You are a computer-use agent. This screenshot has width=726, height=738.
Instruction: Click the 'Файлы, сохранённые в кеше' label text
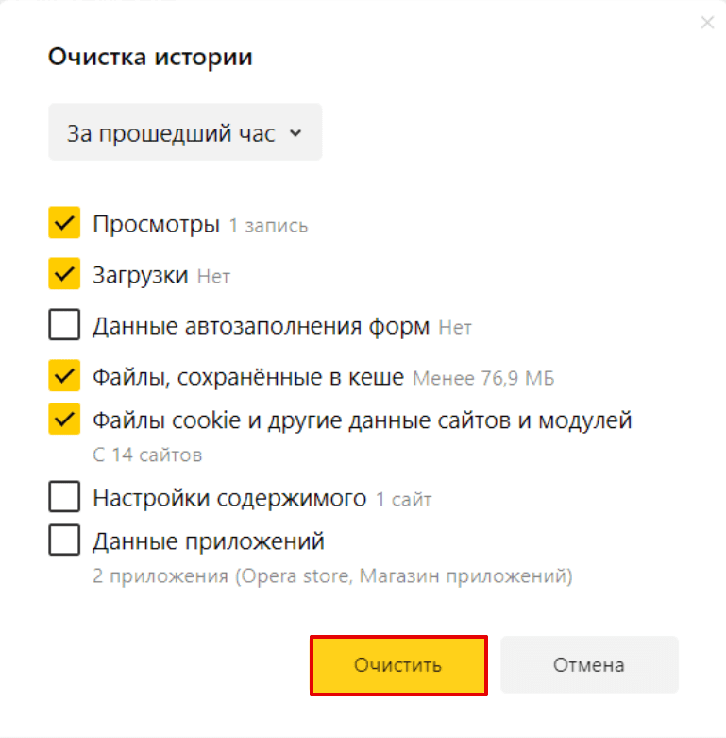click(248, 377)
